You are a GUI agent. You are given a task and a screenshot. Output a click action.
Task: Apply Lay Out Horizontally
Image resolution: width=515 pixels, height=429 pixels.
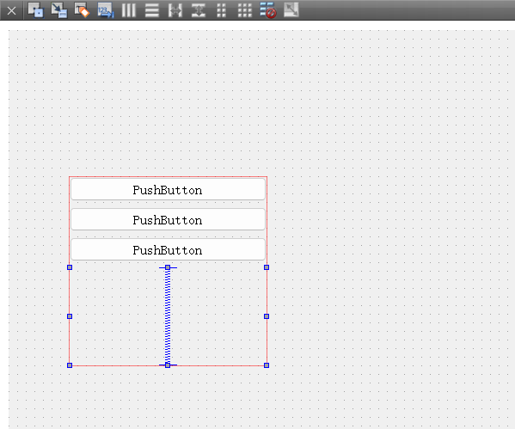click(129, 10)
